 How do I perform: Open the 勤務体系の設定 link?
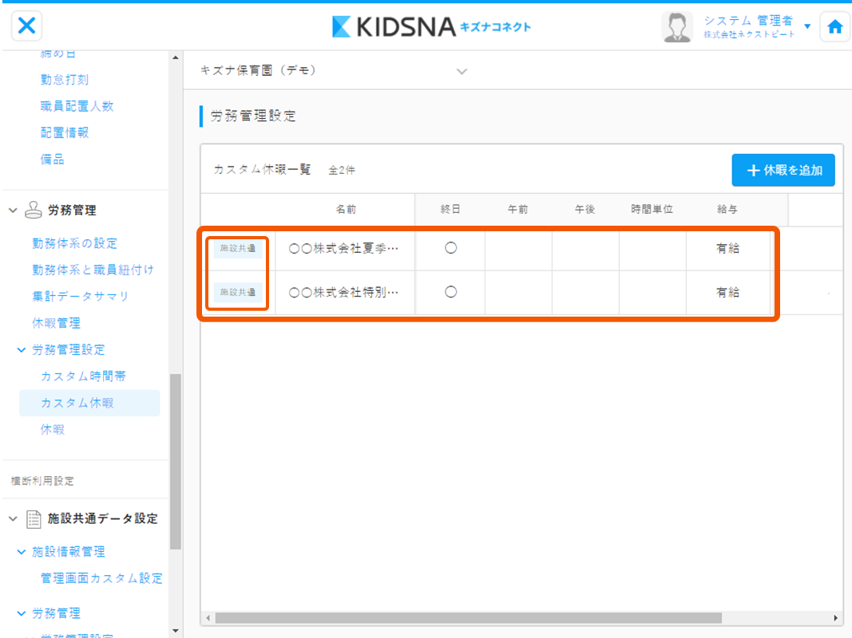pyautogui.click(x=74, y=243)
